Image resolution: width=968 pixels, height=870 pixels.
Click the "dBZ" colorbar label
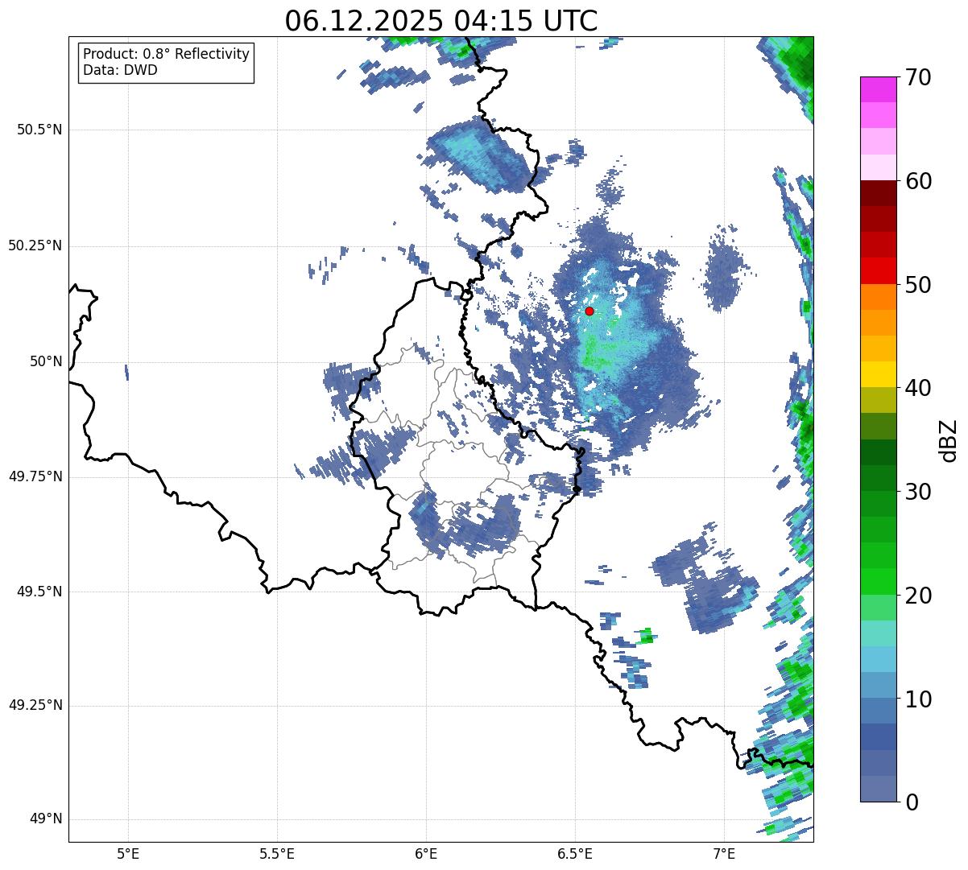coord(949,440)
